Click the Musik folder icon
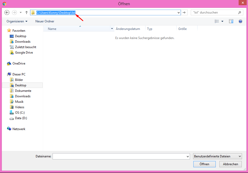 click(12, 101)
